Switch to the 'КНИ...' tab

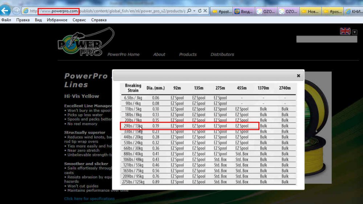354,11
